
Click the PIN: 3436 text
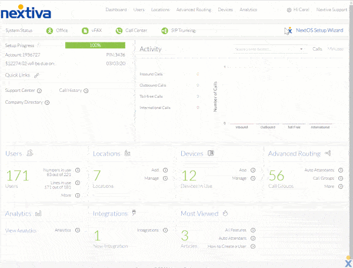[x=115, y=55]
